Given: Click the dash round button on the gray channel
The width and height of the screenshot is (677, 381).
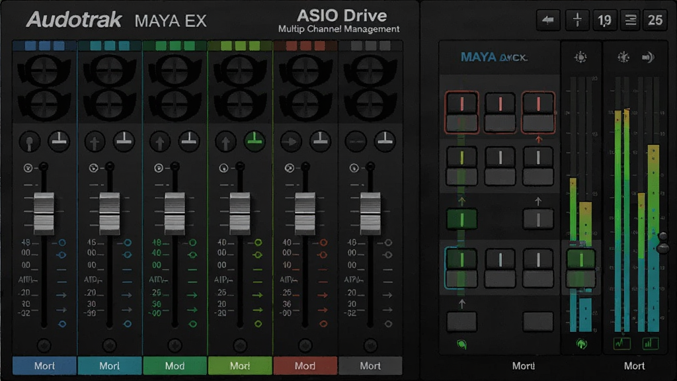Looking at the screenshot, I should click(356, 142).
